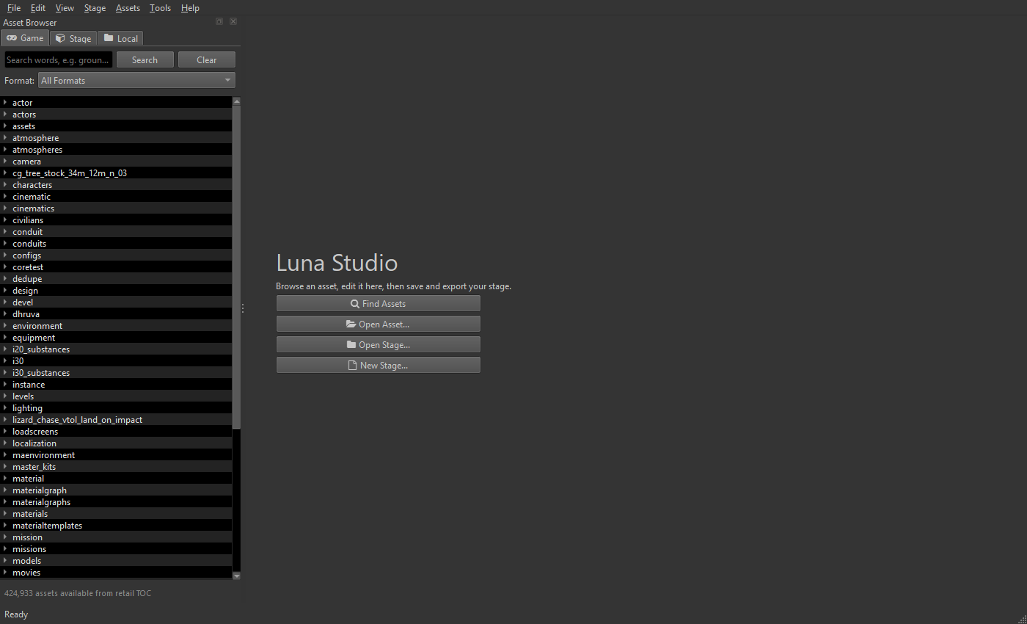
Task: Select the devel tree row
Action: click(x=116, y=302)
